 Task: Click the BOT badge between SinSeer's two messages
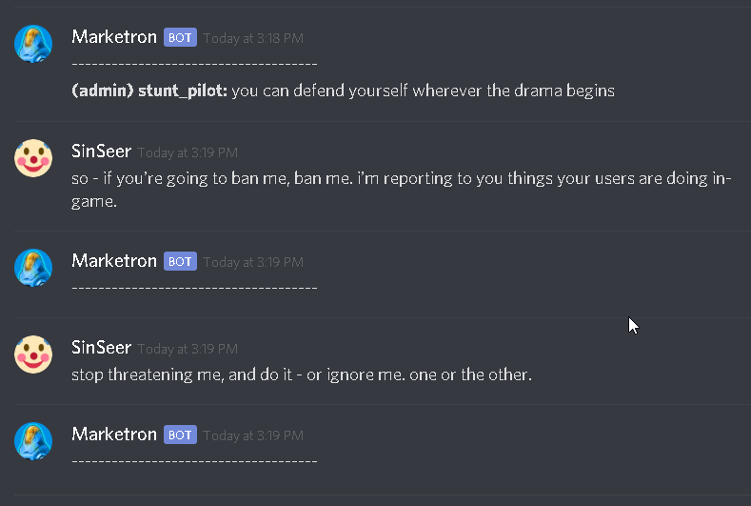pos(180,261)
